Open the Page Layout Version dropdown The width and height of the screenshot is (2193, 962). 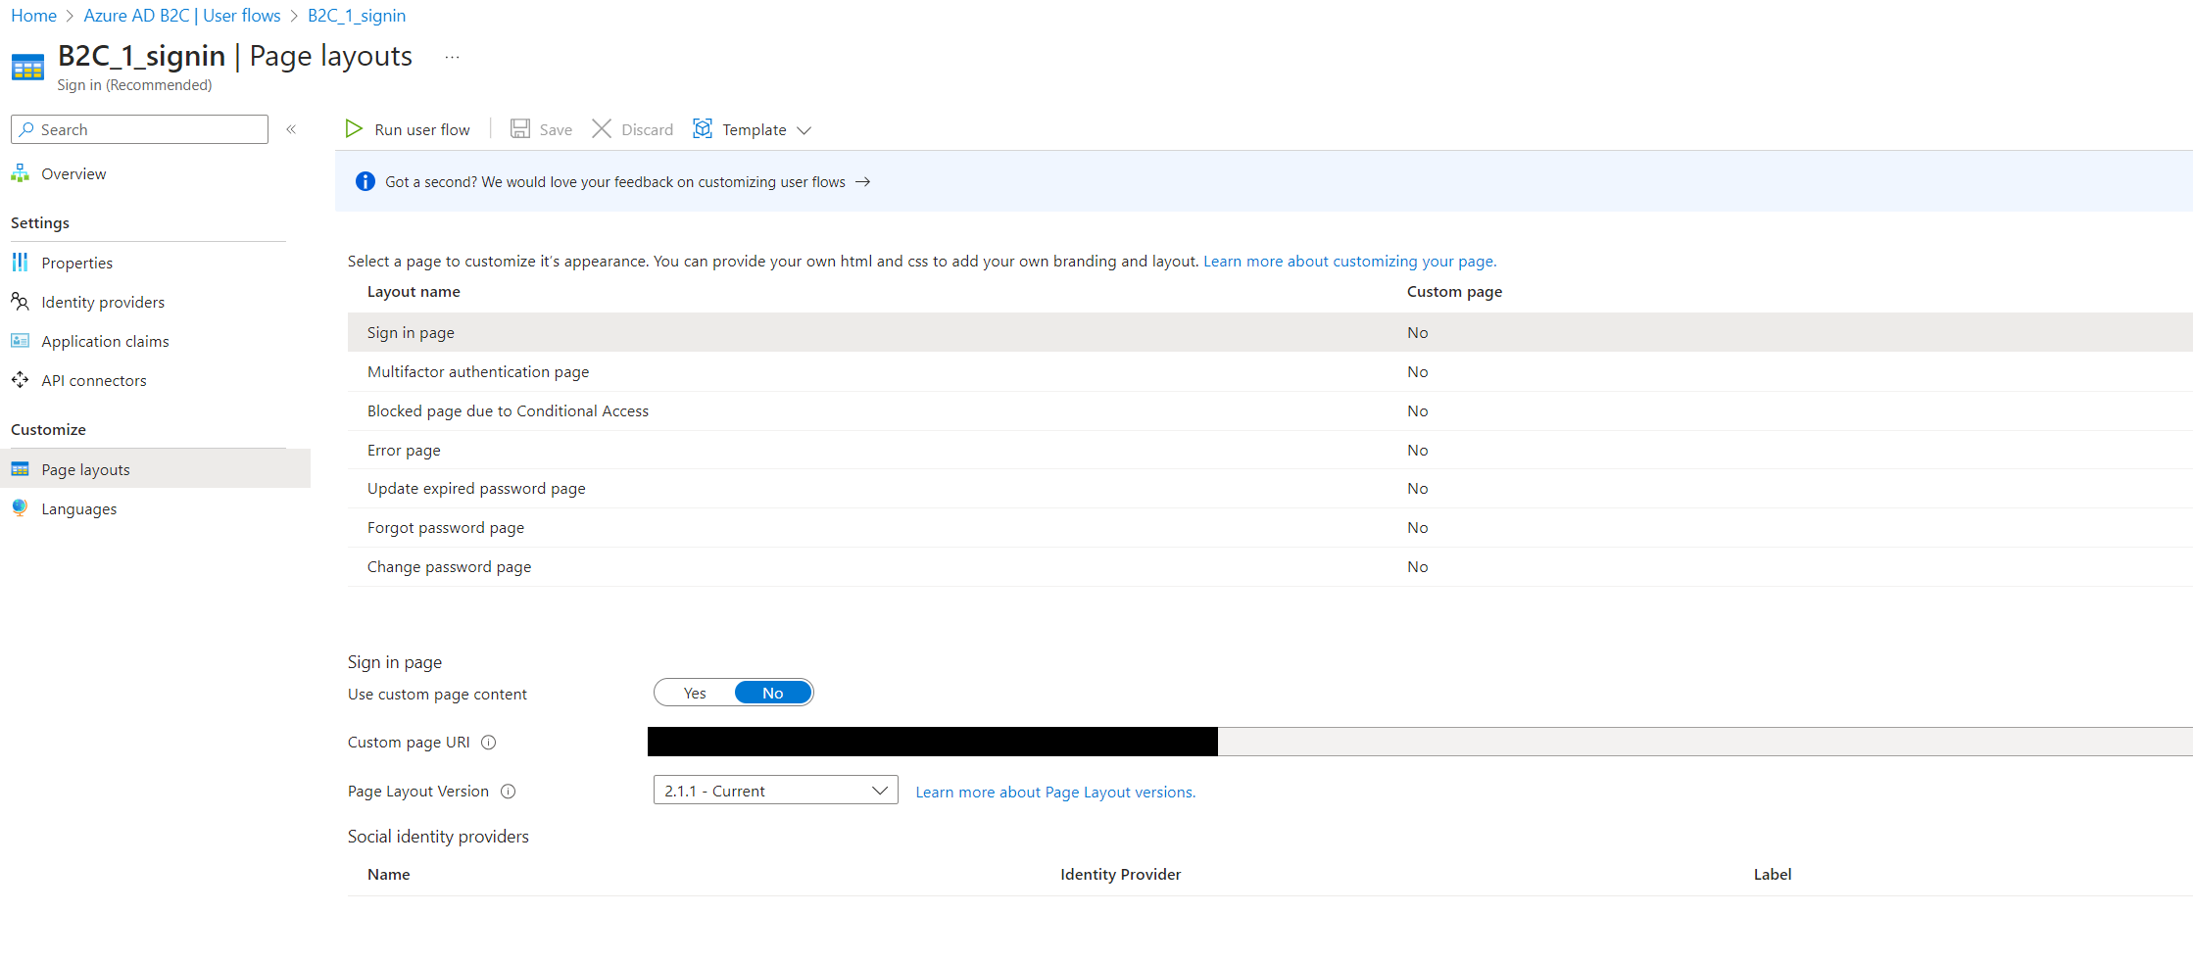776,790
